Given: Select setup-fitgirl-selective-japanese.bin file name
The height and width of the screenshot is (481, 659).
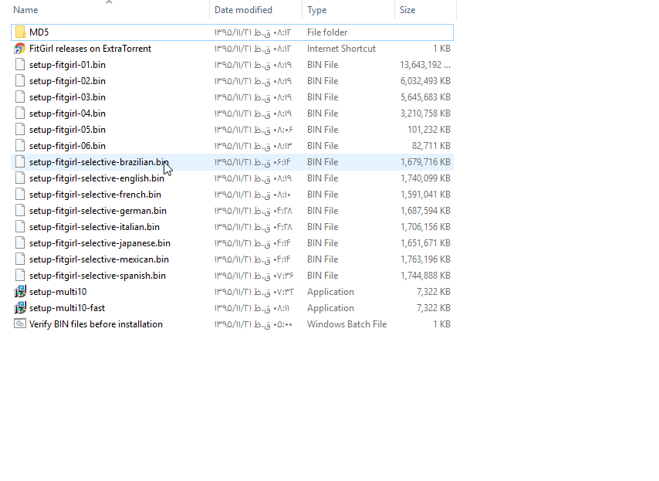Looking at the screenshot, I should click(100, 243).
